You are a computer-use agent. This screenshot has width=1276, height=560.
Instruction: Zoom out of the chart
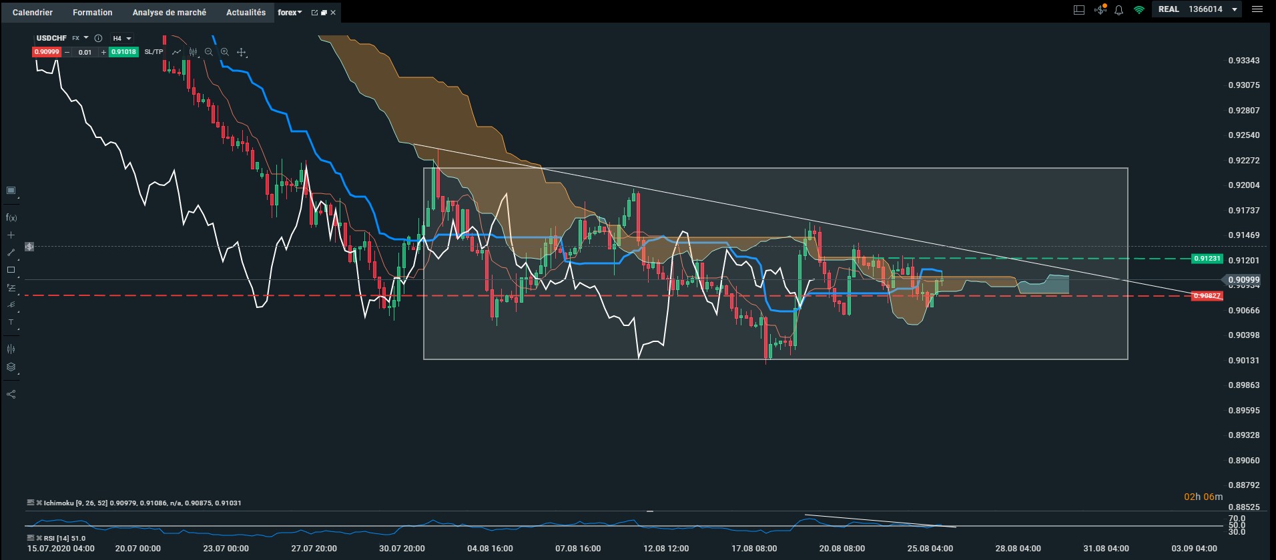[x=209, y=52]
